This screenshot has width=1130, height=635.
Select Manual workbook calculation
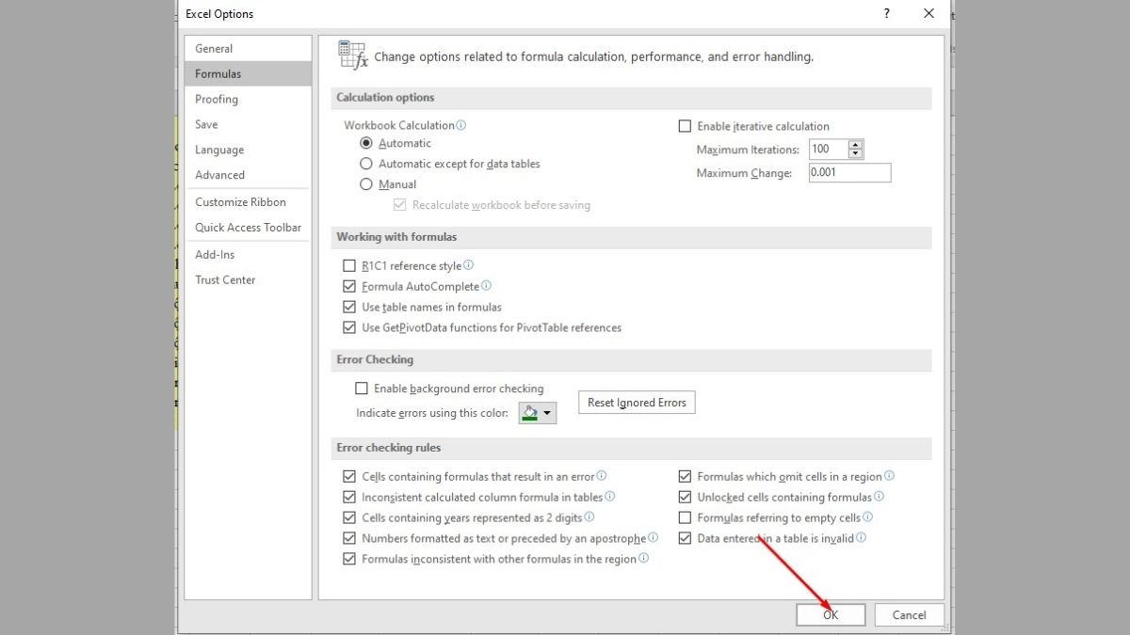[366, 184]
